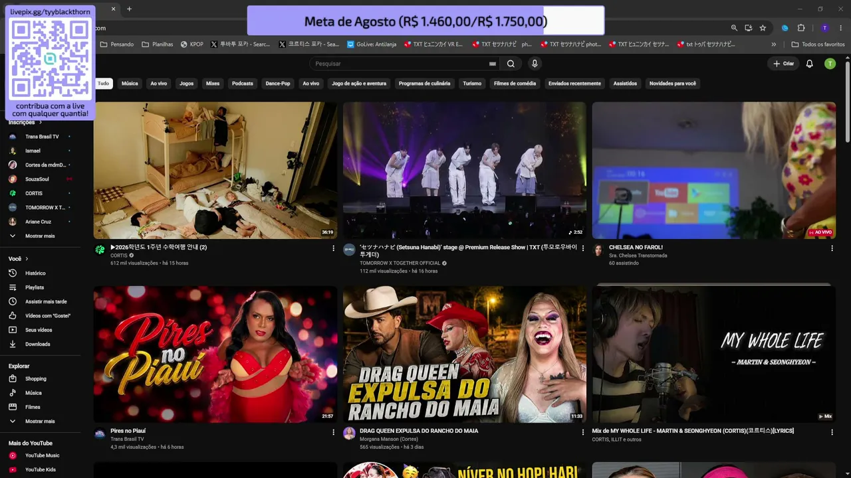Open options menu for Pires no Piauí video
This screenshot has width=851, height=478.
coord(333,432)
